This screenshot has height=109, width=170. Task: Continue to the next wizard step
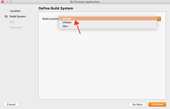(x=157, y=104)
